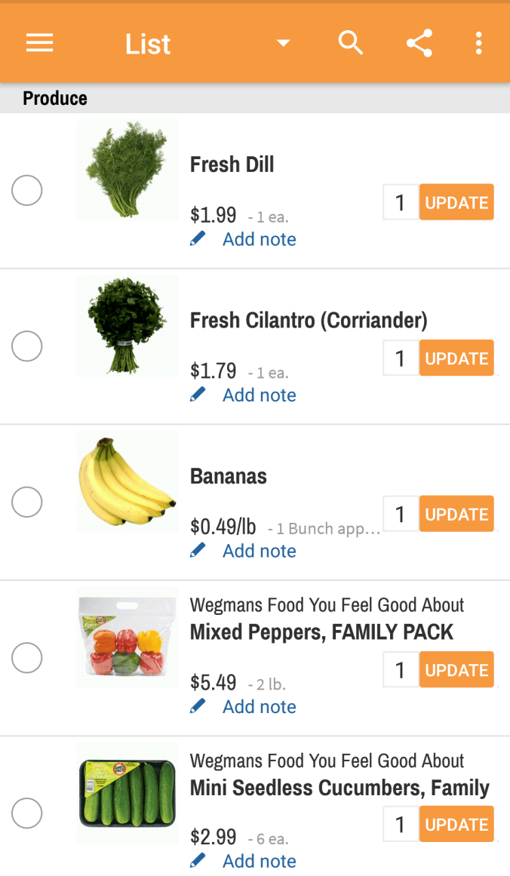Open the Bananas product image
This screenshot has height=876, width=510.
point(127,482)
